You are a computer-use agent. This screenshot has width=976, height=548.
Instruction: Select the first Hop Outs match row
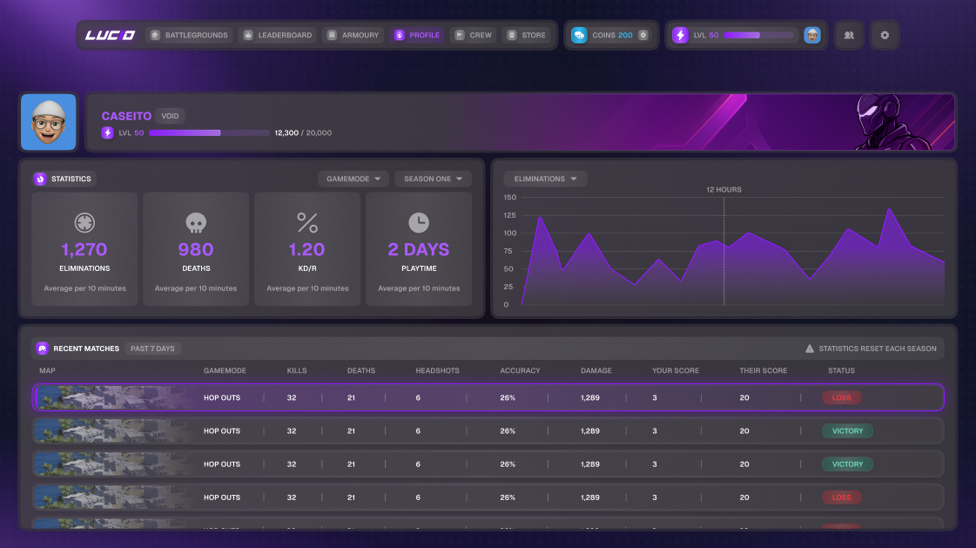point(488,397)
